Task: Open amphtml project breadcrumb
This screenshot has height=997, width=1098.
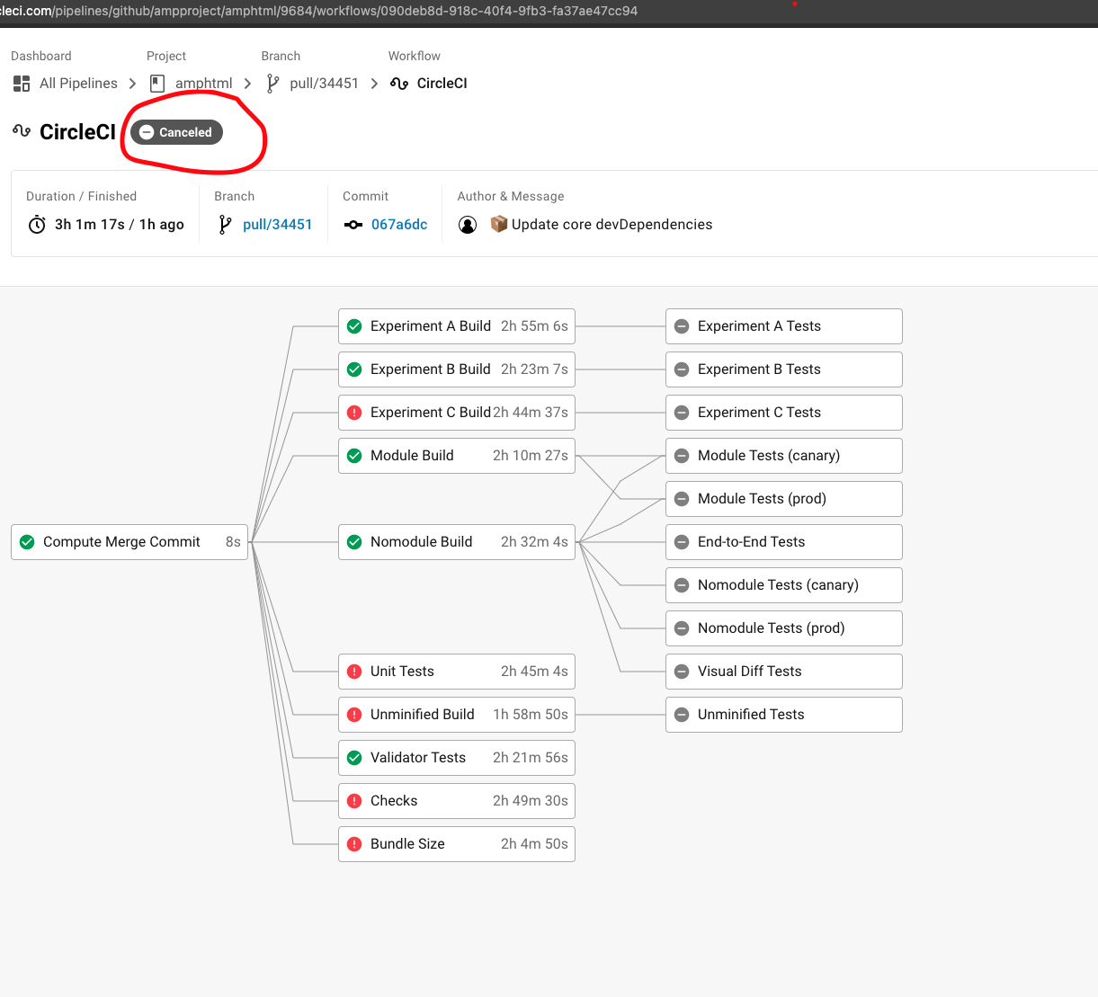Action: point(203,84)
